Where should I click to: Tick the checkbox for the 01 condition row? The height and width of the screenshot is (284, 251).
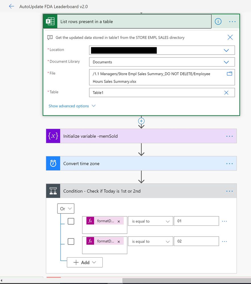pyautogui.click(x=71, y=221)
